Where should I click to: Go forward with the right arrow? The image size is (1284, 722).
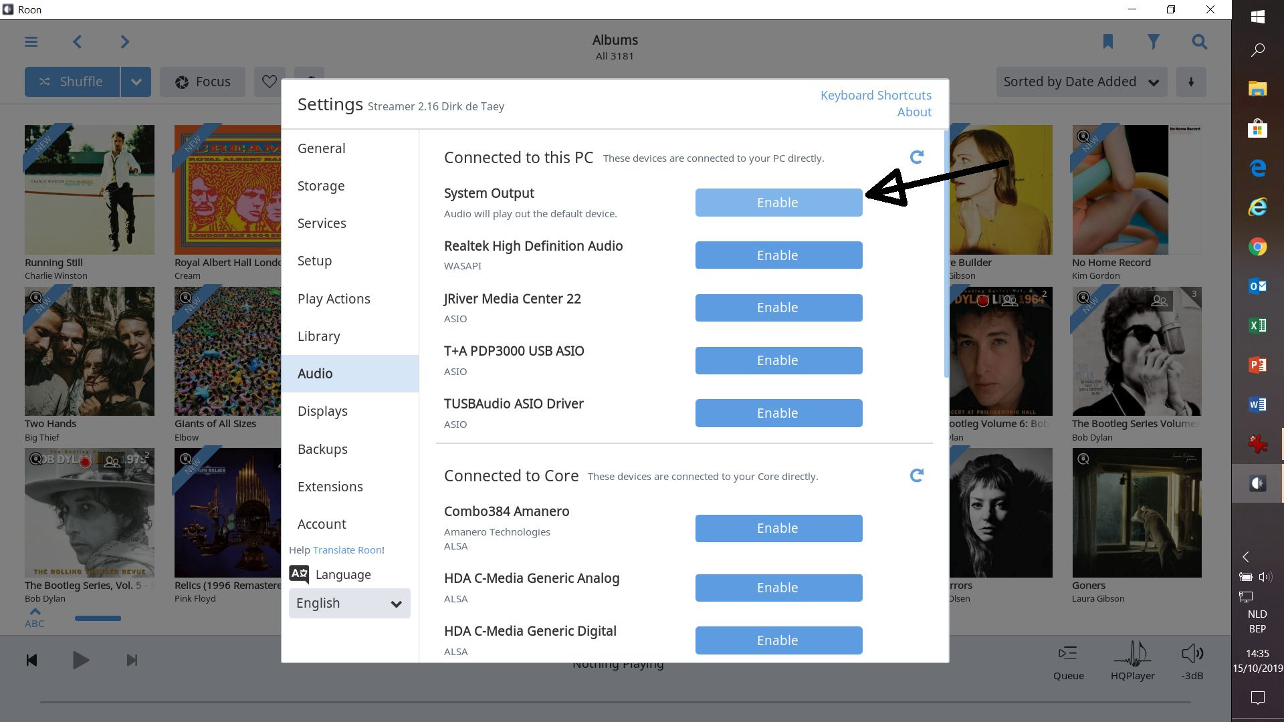[124, 42]
